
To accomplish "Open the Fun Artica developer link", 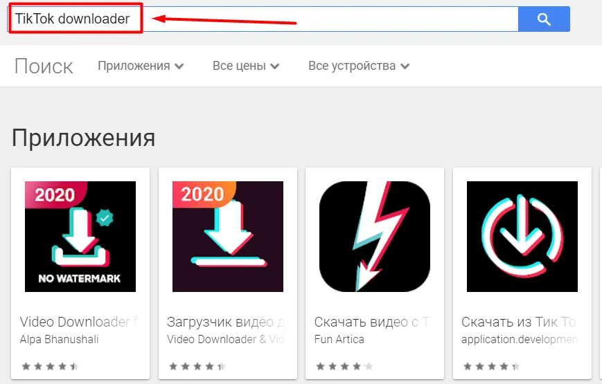I will [339, 340].
